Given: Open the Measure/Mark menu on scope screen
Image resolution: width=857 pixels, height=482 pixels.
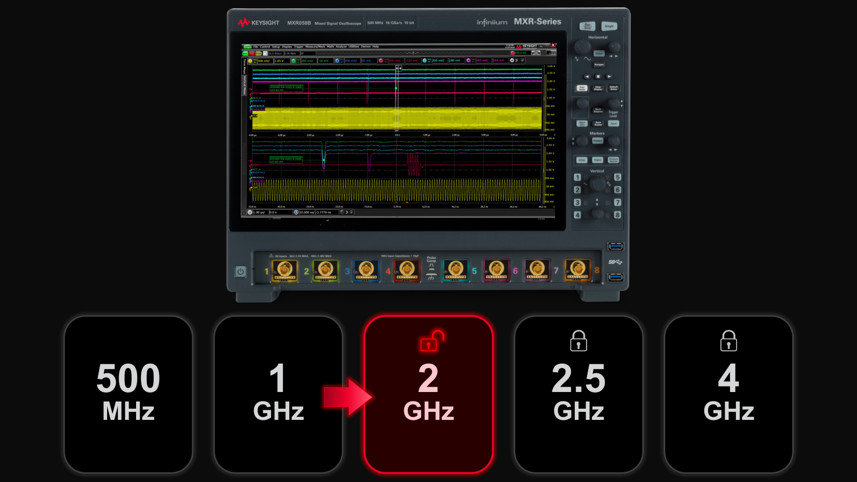Looking at the screenshot, I should 315,47.
